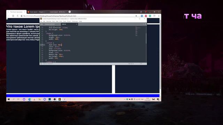Screen dimensions: 223x125
Task: Open the notification center icon
Action: (x=158, y=99)
